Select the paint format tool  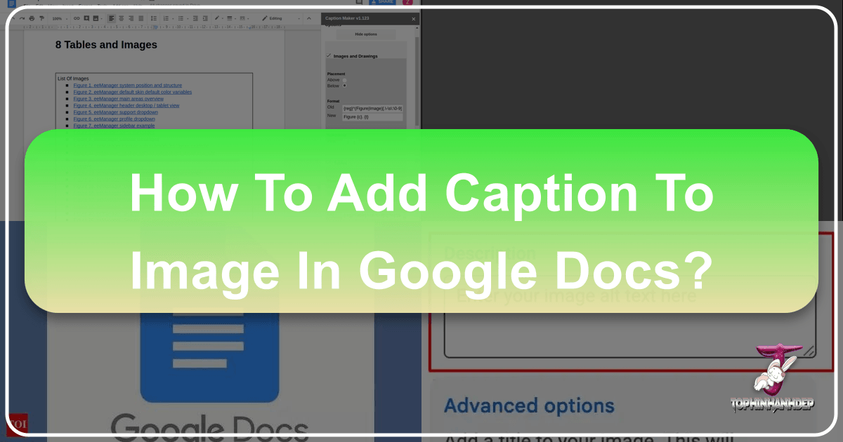[x=42, y=18]
